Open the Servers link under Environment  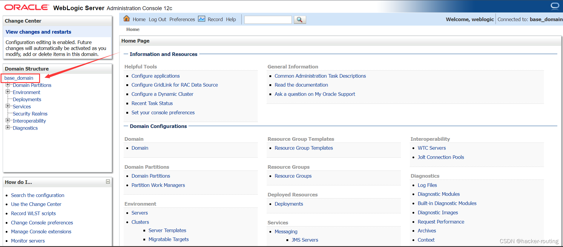(x=139, y=213)
